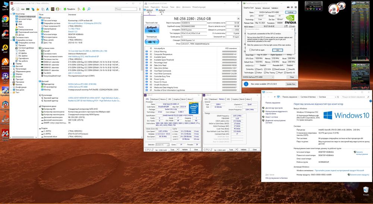Click the GPU-Z camera screenshot icon
Image resolution: width=373 pixels, height=204 pixels.
click(x=288, y=7)
